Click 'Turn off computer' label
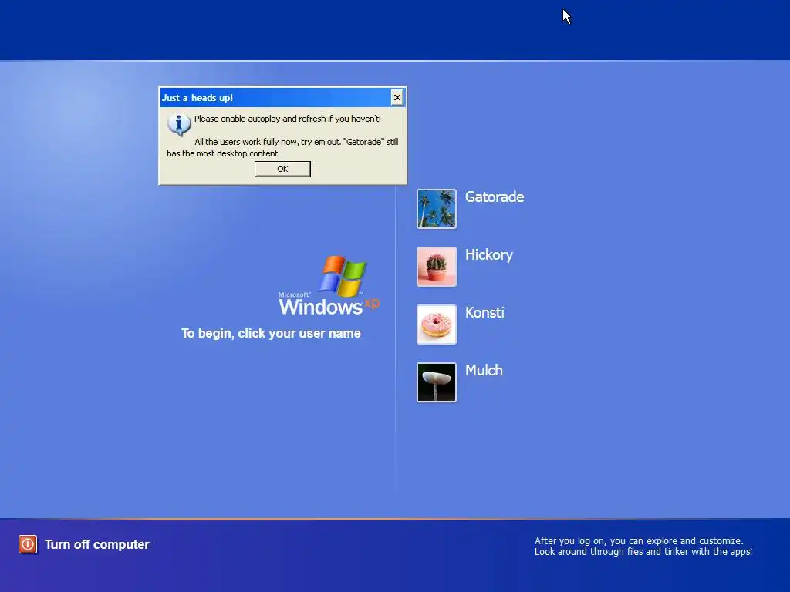The width and height of the screenshot is (790, 592). coord(97,545)
